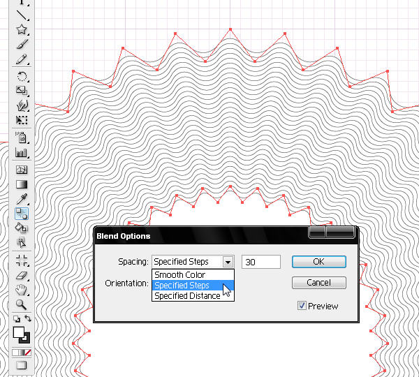Select the Free Transform tool
Screen dimensions: 419x377
[22, 120]
